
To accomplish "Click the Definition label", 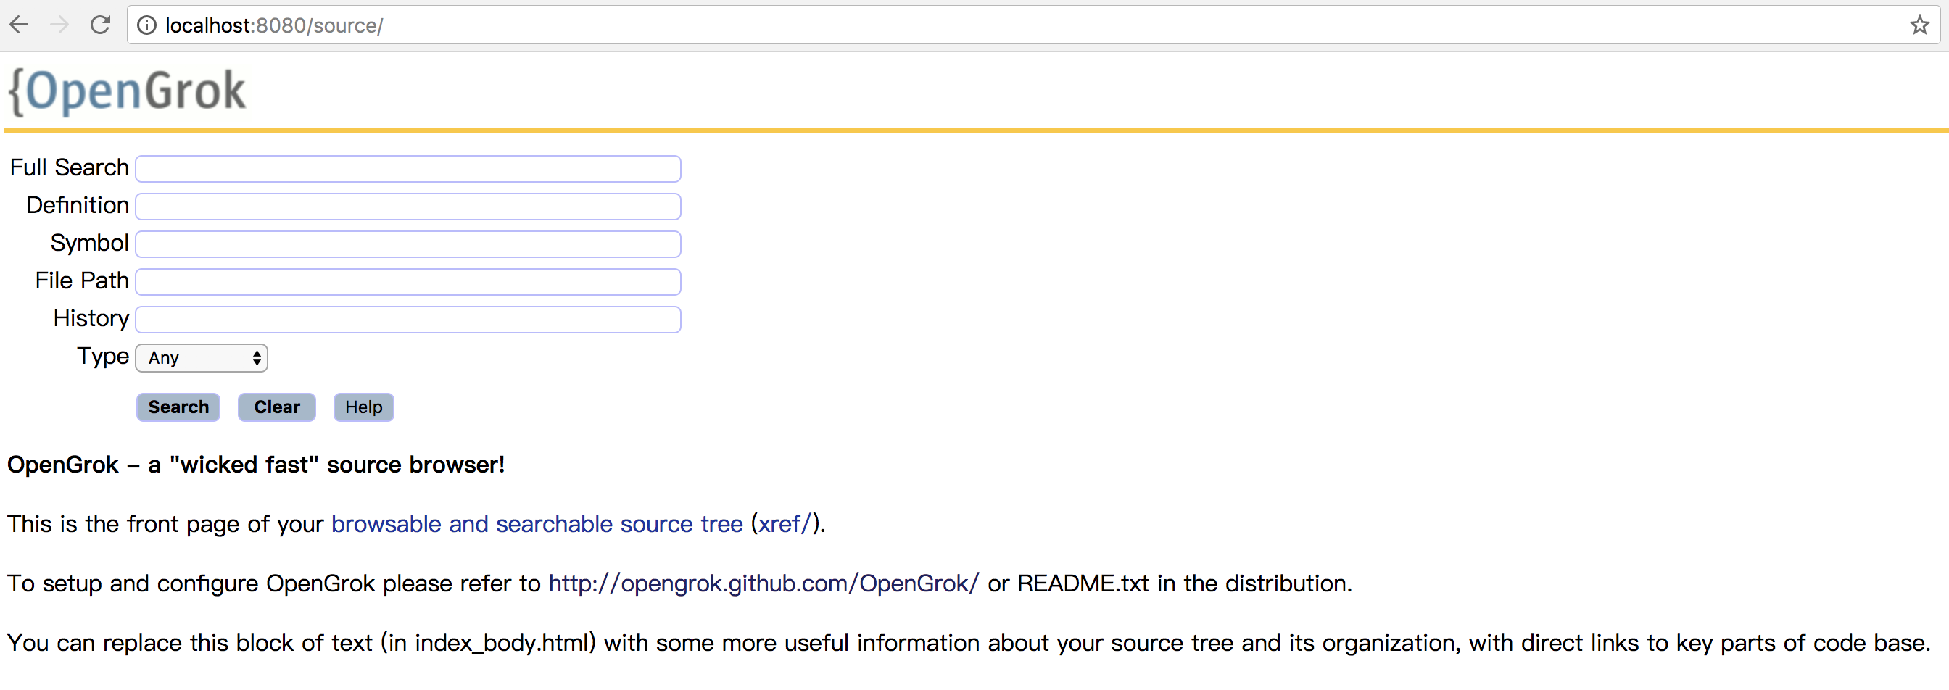I will coord(78,206).
